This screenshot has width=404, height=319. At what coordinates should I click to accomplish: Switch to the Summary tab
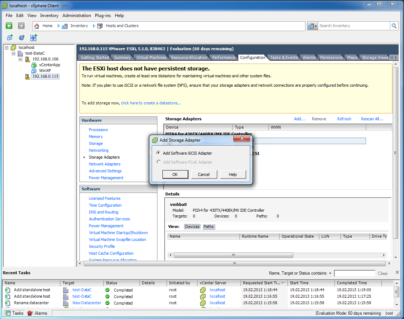(x=122, y=57)
